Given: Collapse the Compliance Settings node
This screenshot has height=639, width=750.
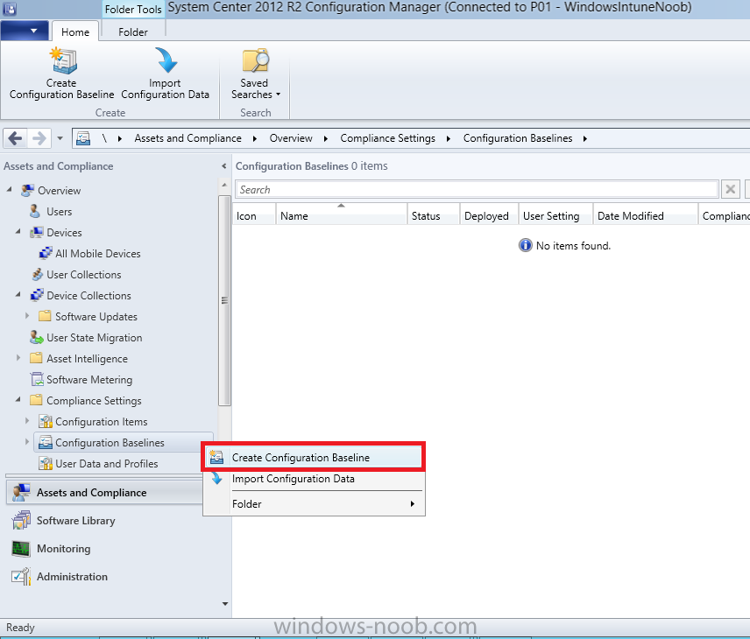Looking at the screenshot, I should [x=18, y=399].
